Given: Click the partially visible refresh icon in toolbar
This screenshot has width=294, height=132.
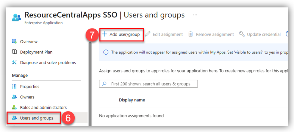Looking at the screenshot, I should click(287, 34).
